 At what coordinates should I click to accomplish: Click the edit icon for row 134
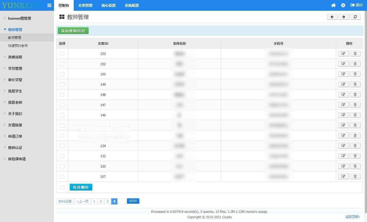point(343,146)
